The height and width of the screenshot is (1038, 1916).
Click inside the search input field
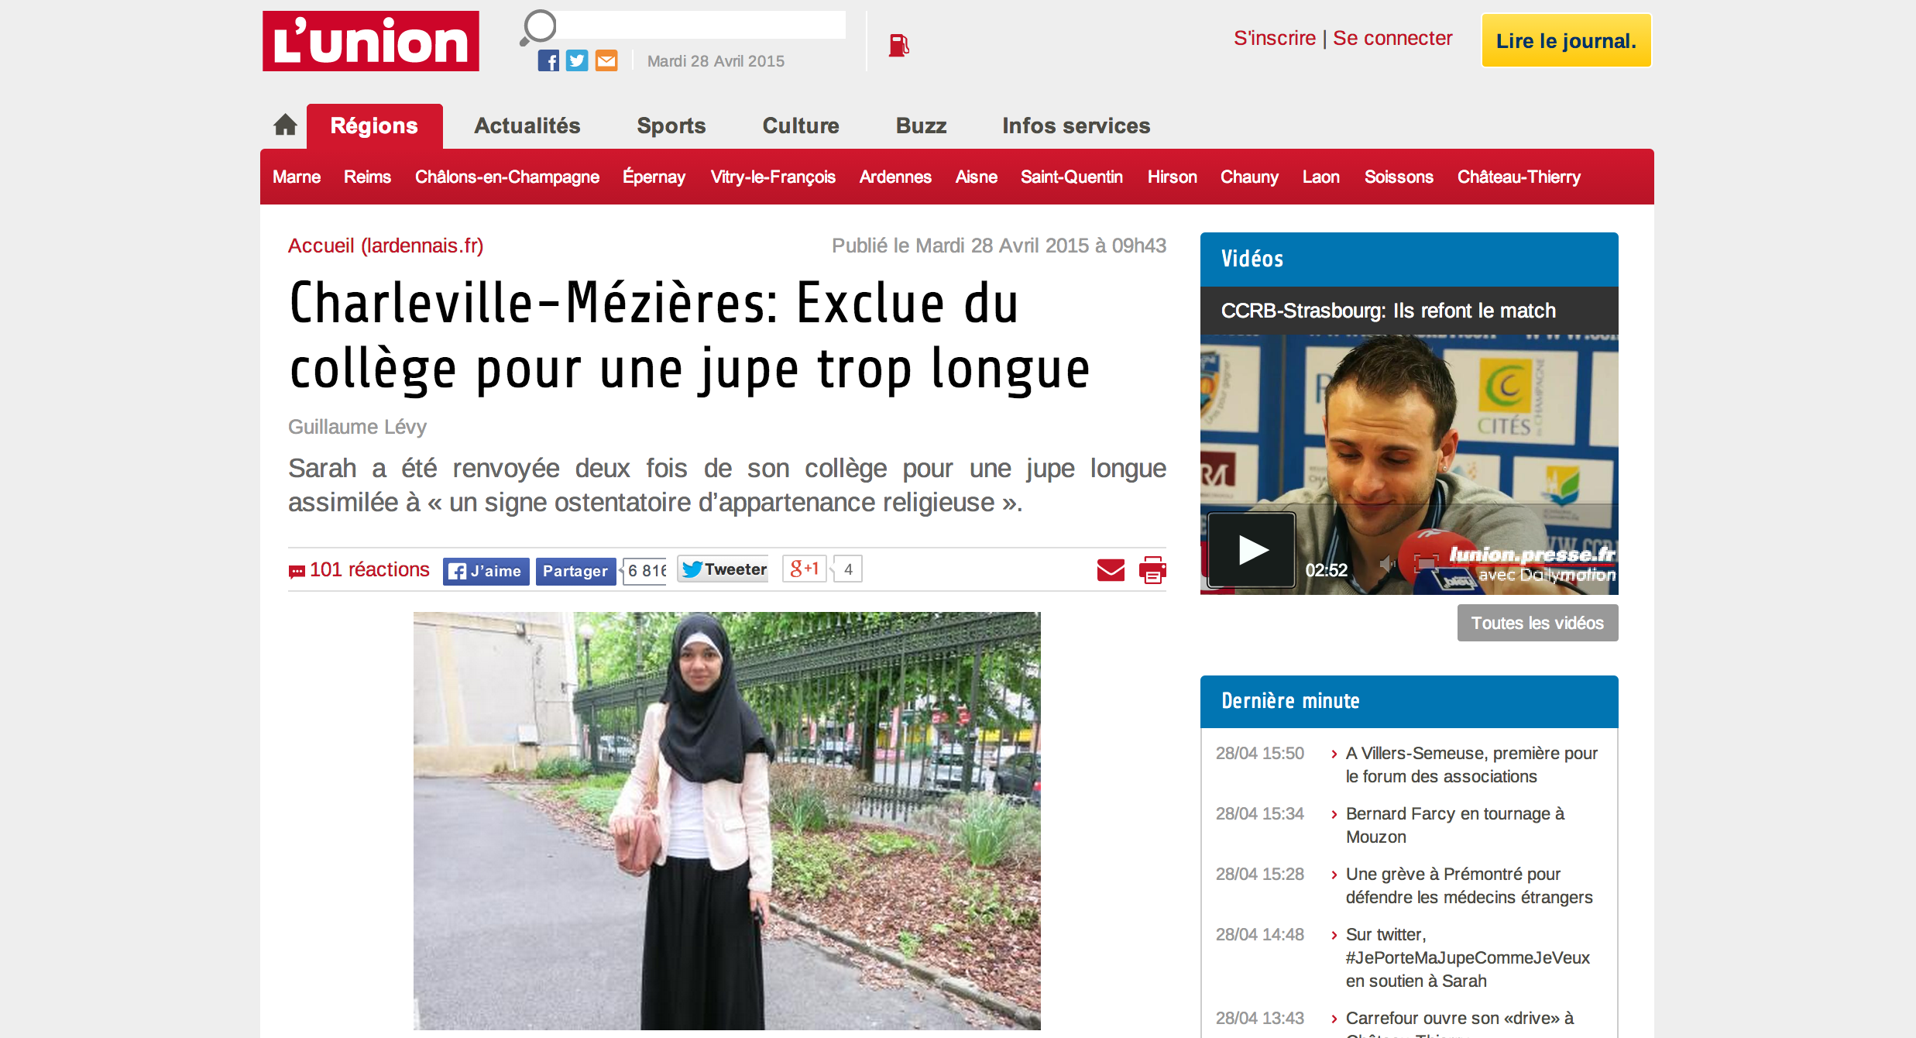pyautogui.click(x=701, y=25)
